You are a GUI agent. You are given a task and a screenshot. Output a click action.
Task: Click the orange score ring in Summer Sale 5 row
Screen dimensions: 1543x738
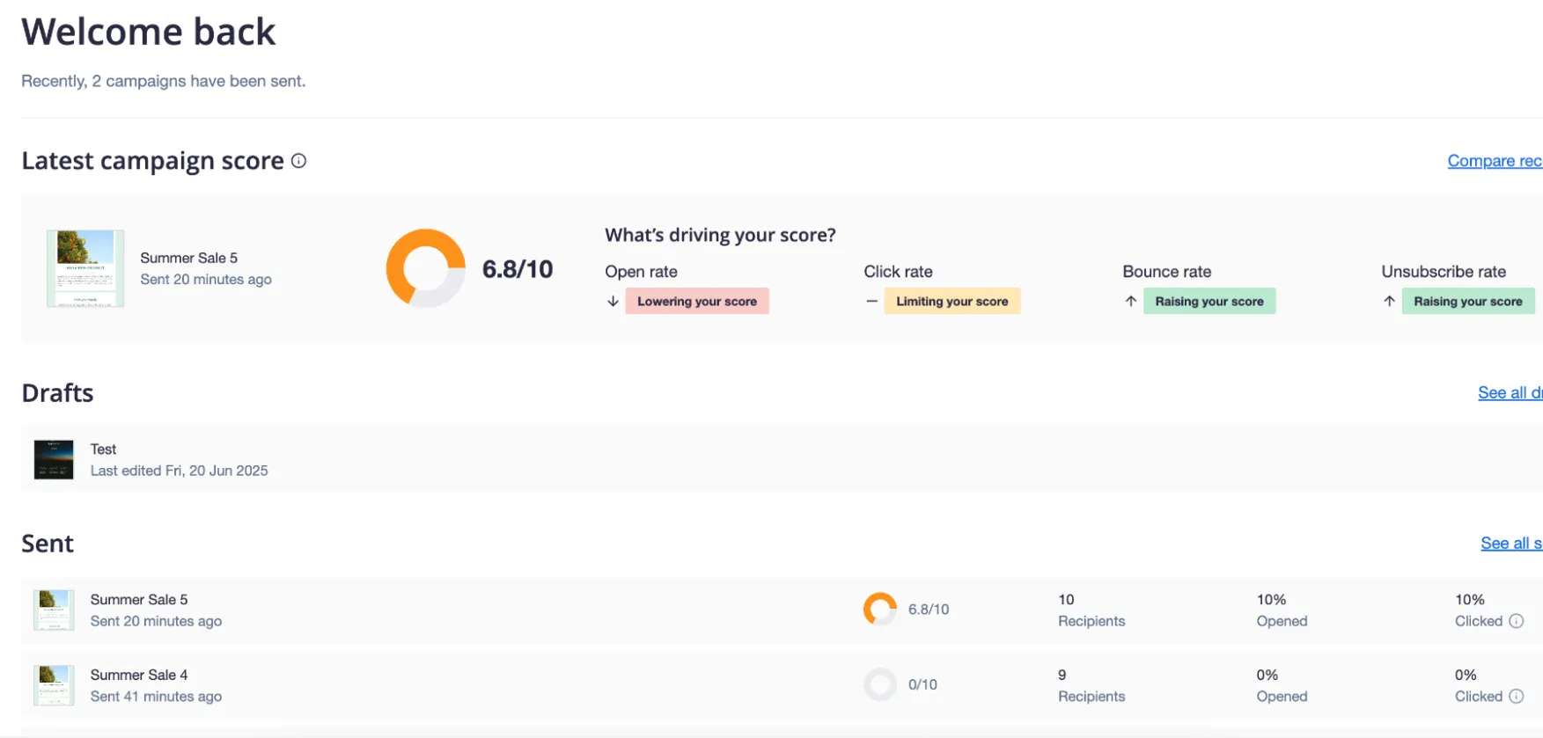pyautogui.click(x=879, y=609)
